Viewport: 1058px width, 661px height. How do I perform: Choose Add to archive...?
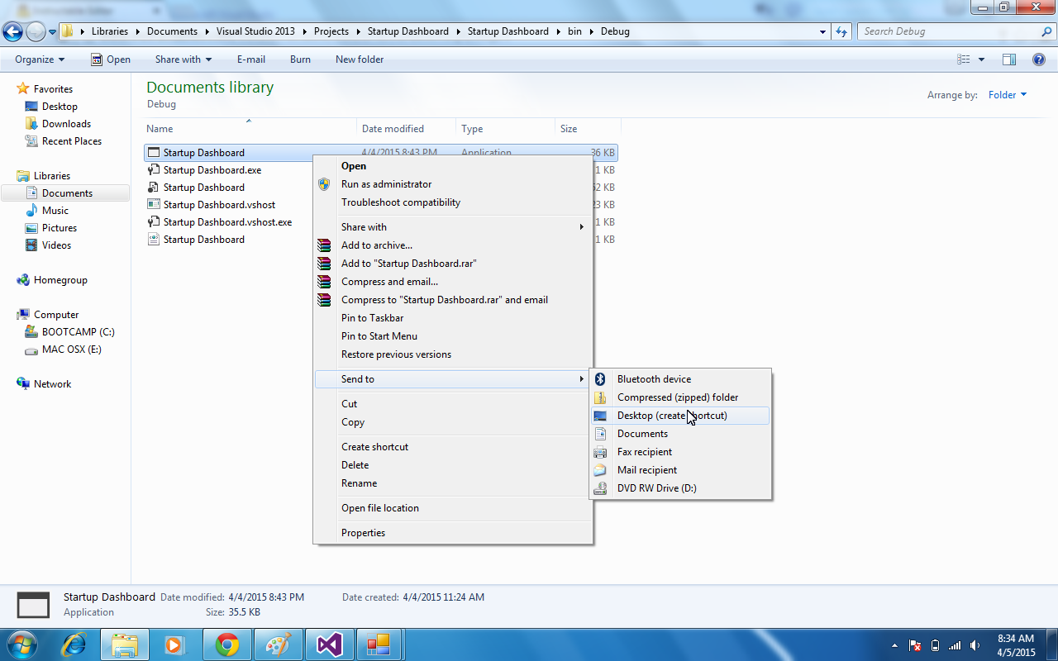click(x=453, y=245)
